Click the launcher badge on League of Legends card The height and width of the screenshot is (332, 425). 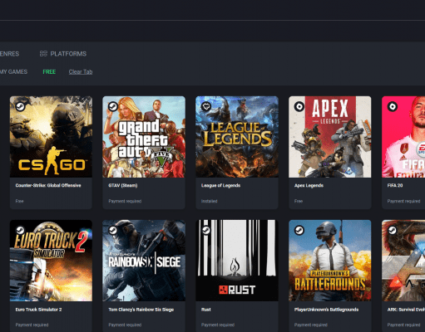(206, 106)
